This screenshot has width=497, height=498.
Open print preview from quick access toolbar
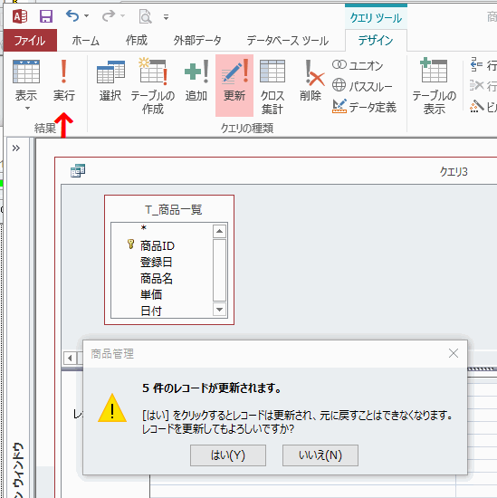[x=145, y=16]
